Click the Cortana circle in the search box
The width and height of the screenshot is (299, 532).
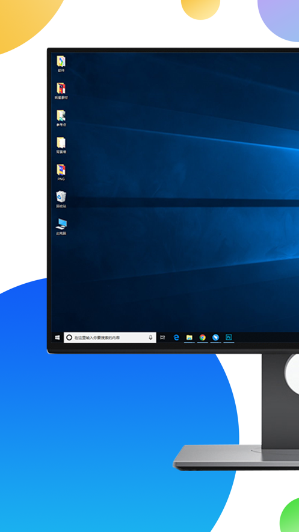[69, 337]
